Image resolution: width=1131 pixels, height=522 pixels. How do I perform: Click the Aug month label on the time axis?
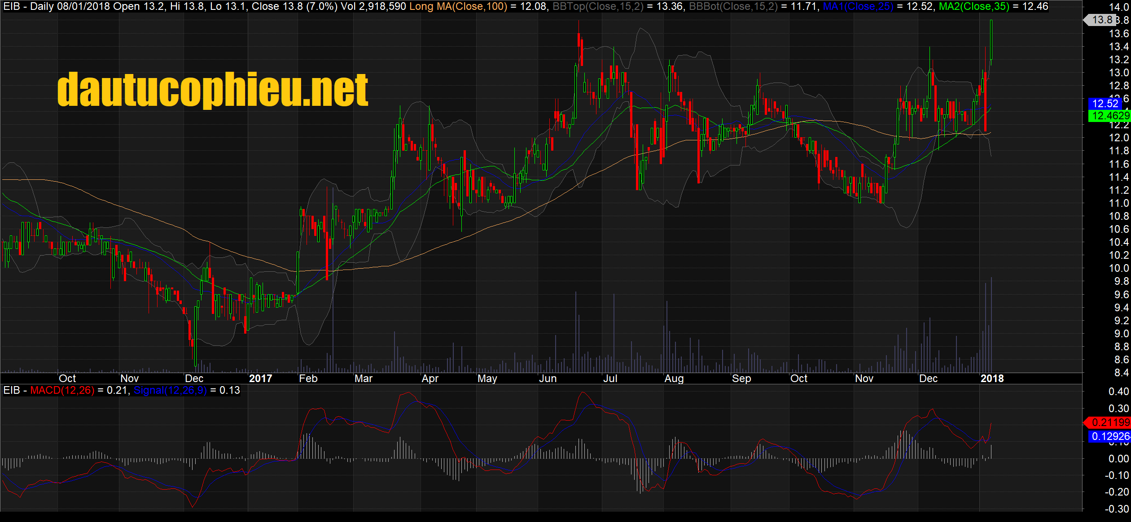tap(674, 378)
